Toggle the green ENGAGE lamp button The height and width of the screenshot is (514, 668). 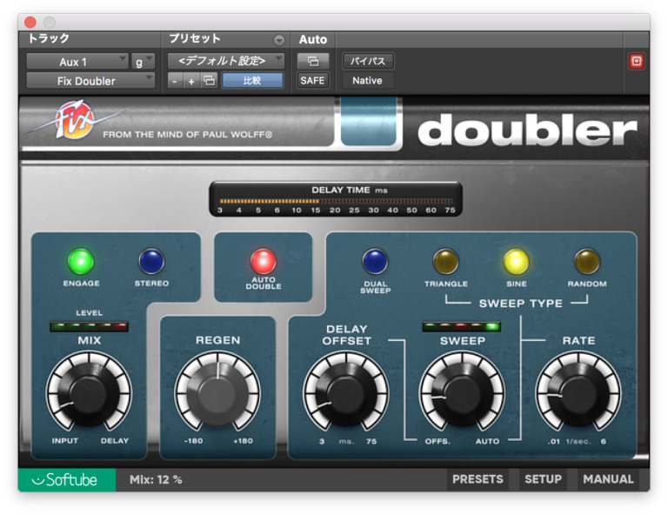click(x=81, y=261)
